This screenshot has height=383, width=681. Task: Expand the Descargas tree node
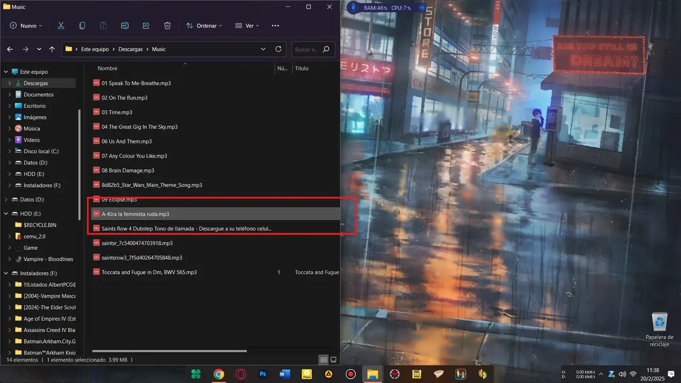pos(10,83)
